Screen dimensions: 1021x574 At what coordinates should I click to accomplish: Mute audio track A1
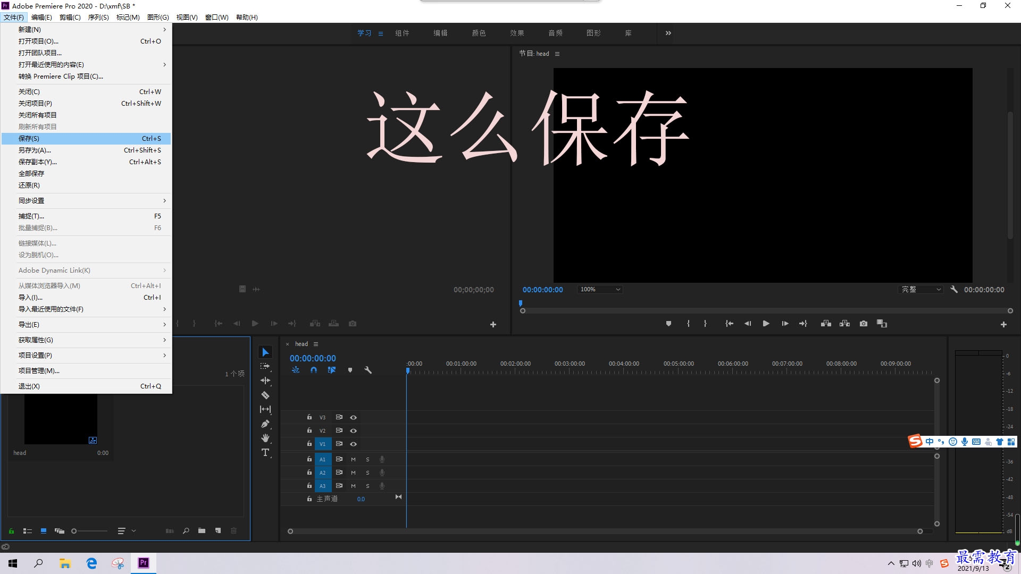pyautogui.click(x=353, y=459)
